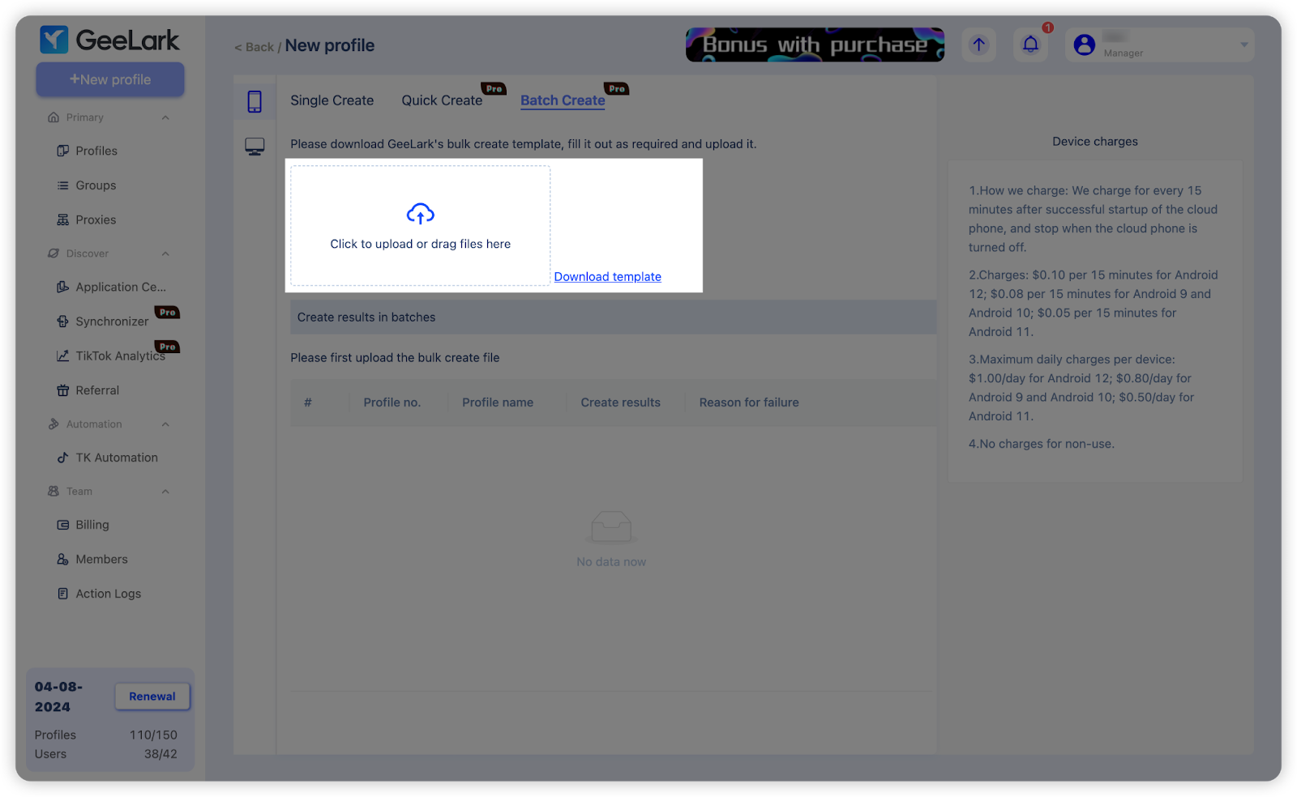Open Billing in the sidebar
Viewport: 1297px width, 797px height.
(x=92, y=525)
